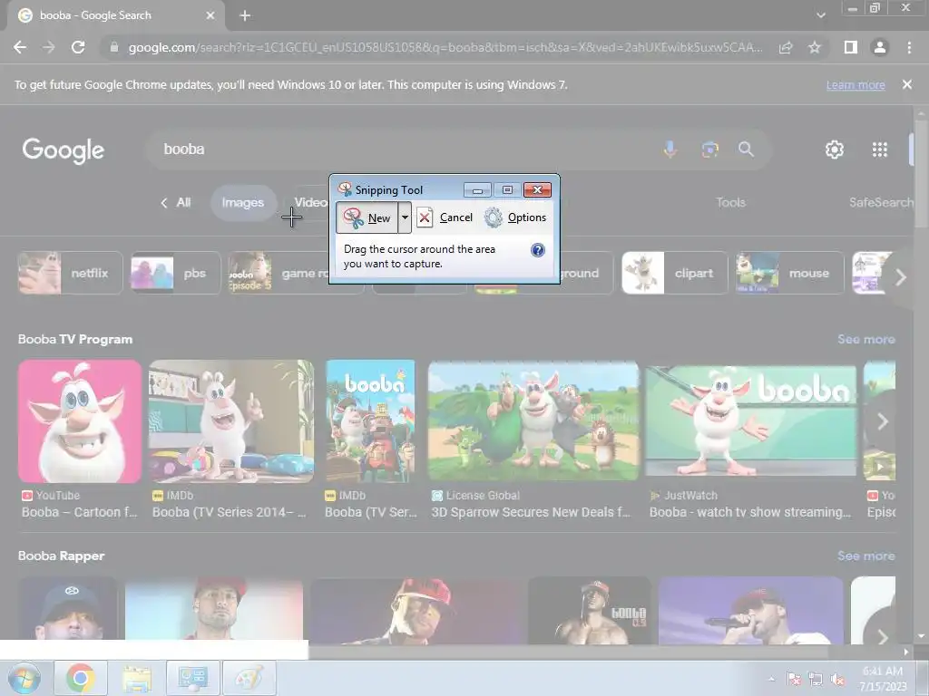This screenshot has width=929, height=696.
Task: Click the magnifying glass search button
Action: (746, 150)
